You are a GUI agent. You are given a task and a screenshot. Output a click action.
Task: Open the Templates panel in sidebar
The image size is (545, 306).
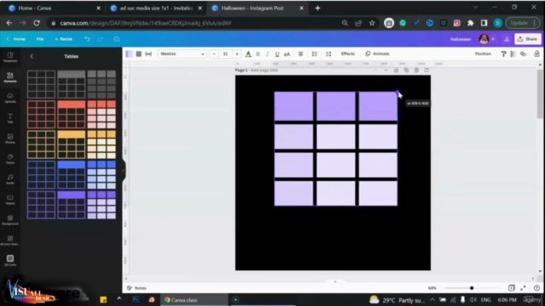click(x=10, y=57)
